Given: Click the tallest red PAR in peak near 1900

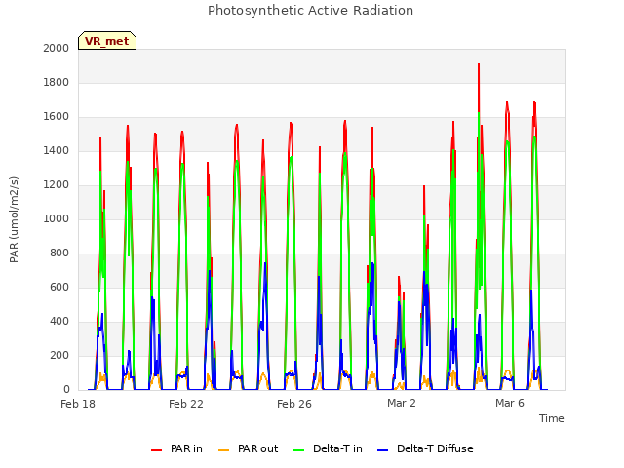Looking at the screenshot, I should [479, 65].
